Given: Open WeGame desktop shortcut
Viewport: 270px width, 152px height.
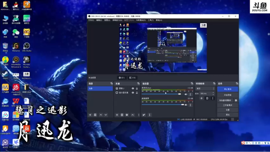Looking at the screenshot, I should 16,47.
